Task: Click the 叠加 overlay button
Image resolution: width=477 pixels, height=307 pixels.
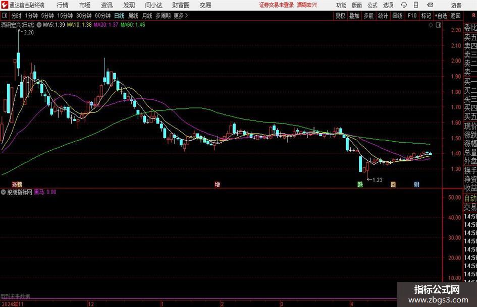Action: (354, 16)
